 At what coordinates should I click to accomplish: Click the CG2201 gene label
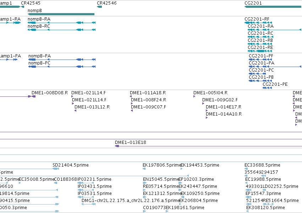tap(253, 3)
